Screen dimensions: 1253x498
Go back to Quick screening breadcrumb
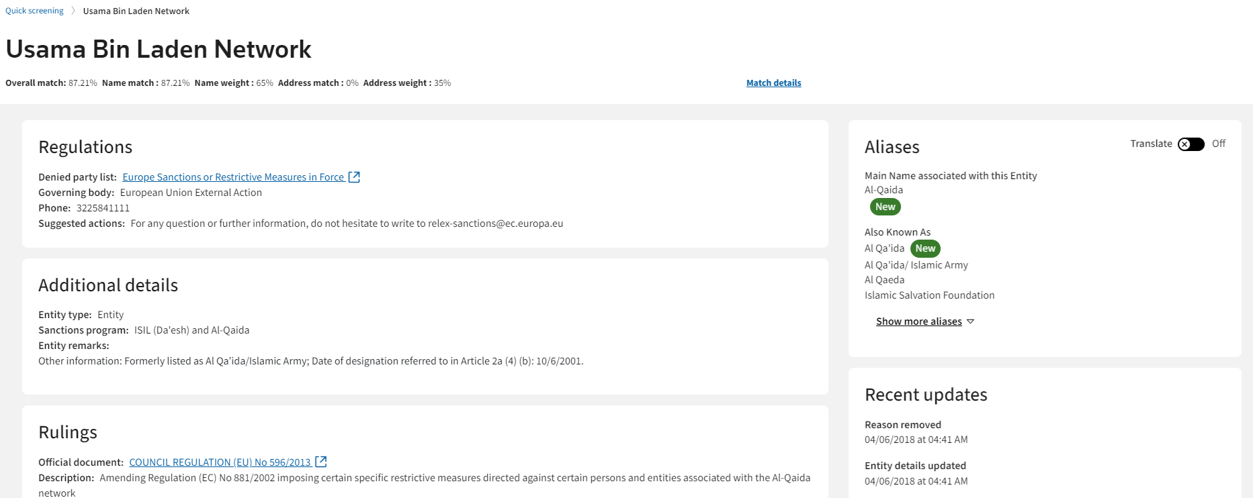pyautogui.click(x=34, y=11)
